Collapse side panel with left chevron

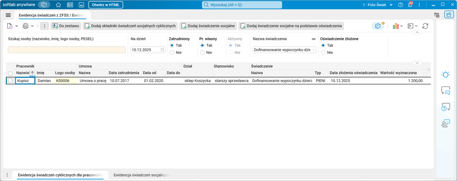click(x=429, y=70)
